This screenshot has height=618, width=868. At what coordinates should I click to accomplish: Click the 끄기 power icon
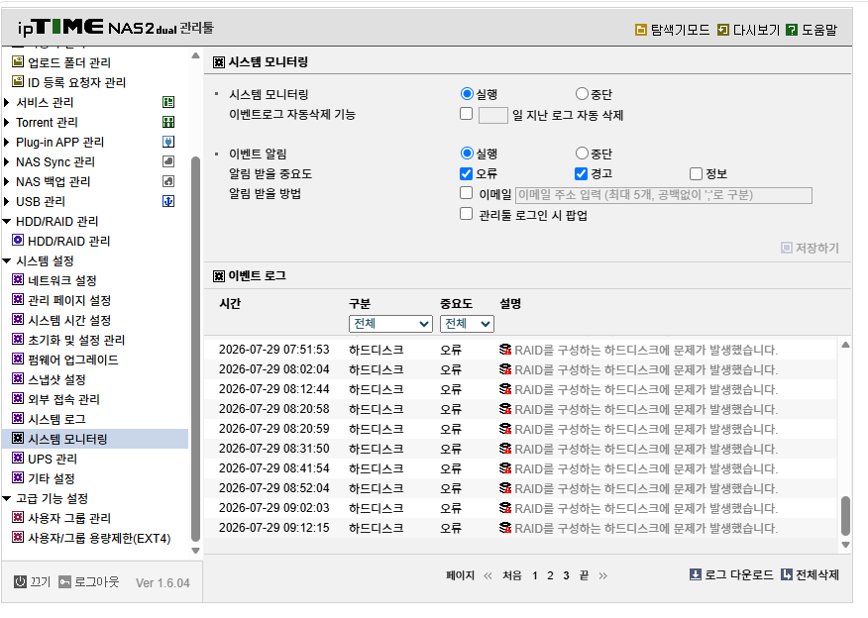(x=20, y=582)
